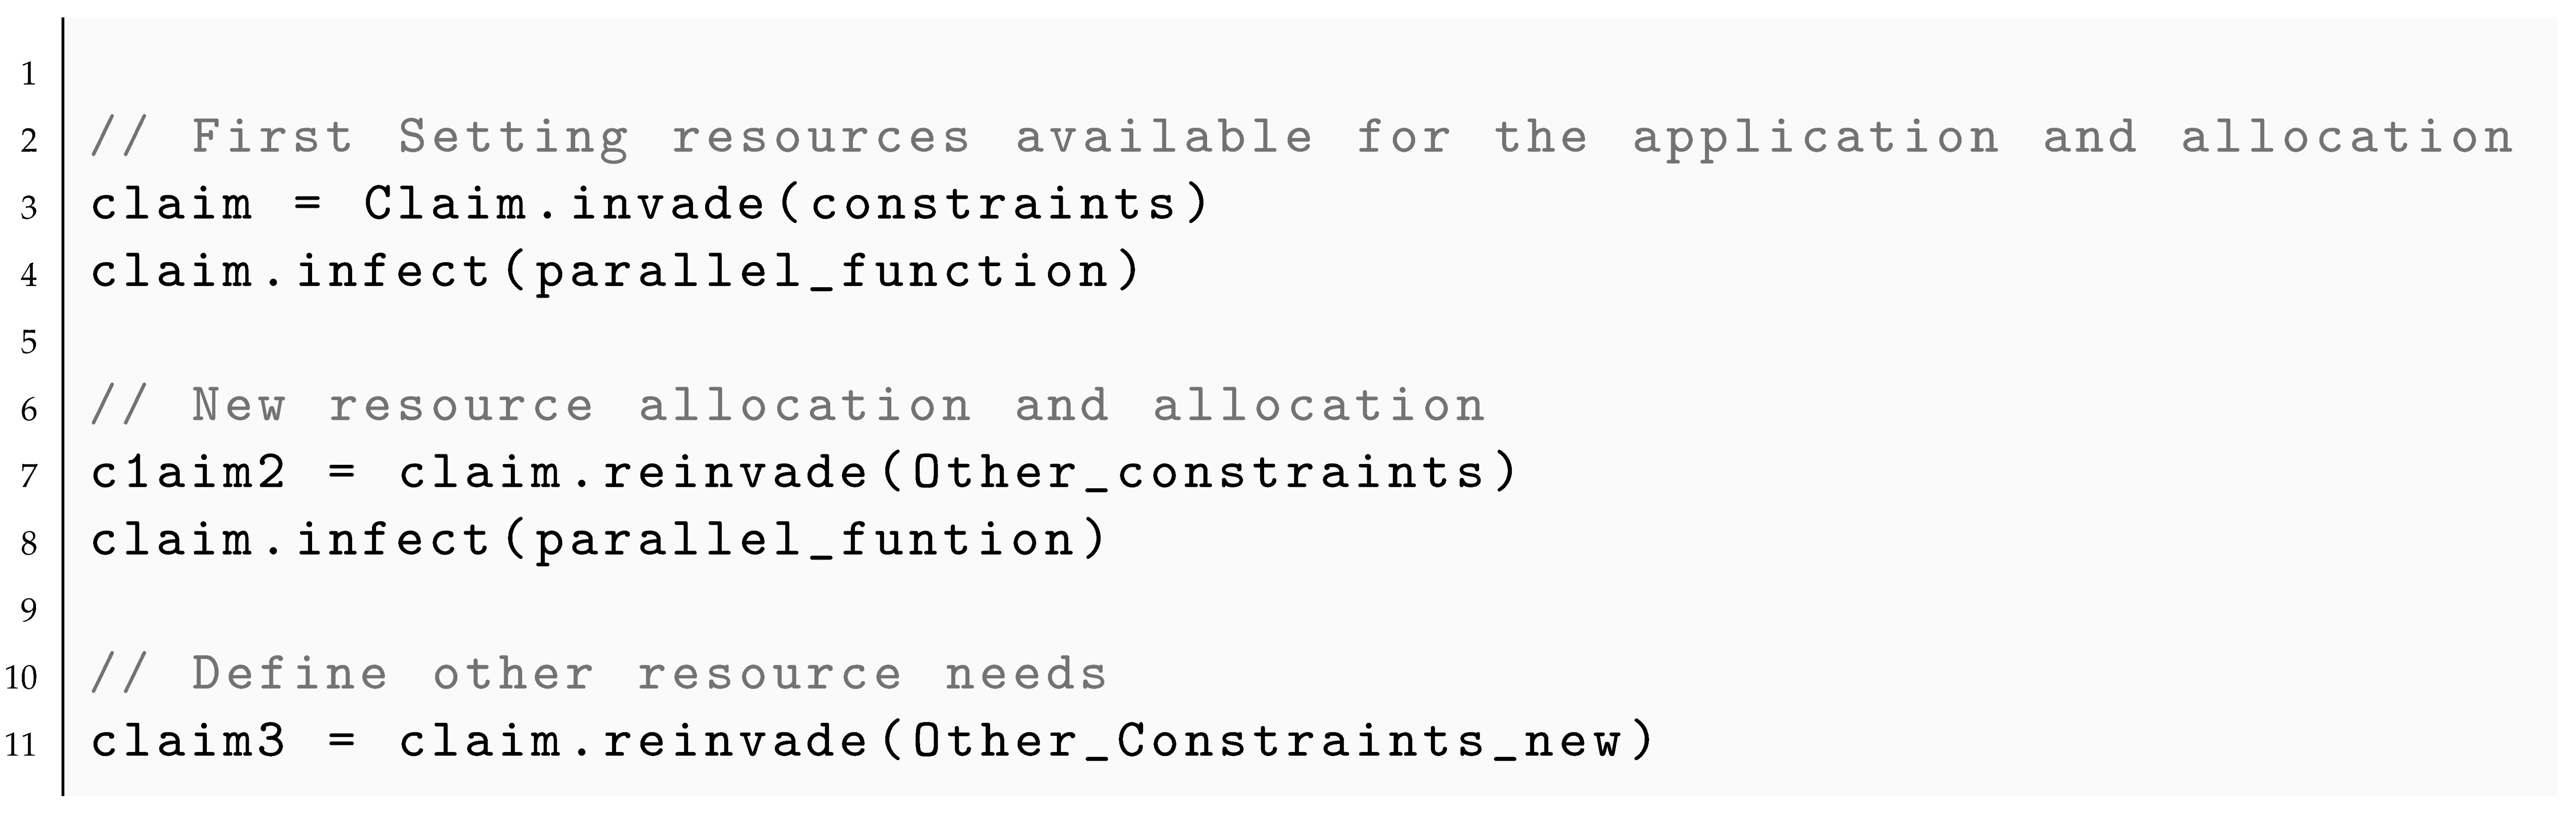The width and height of the screenshot is (2576, 824).
Task: Click the 'claim3' variable name
Action: (x=189, y=741)
